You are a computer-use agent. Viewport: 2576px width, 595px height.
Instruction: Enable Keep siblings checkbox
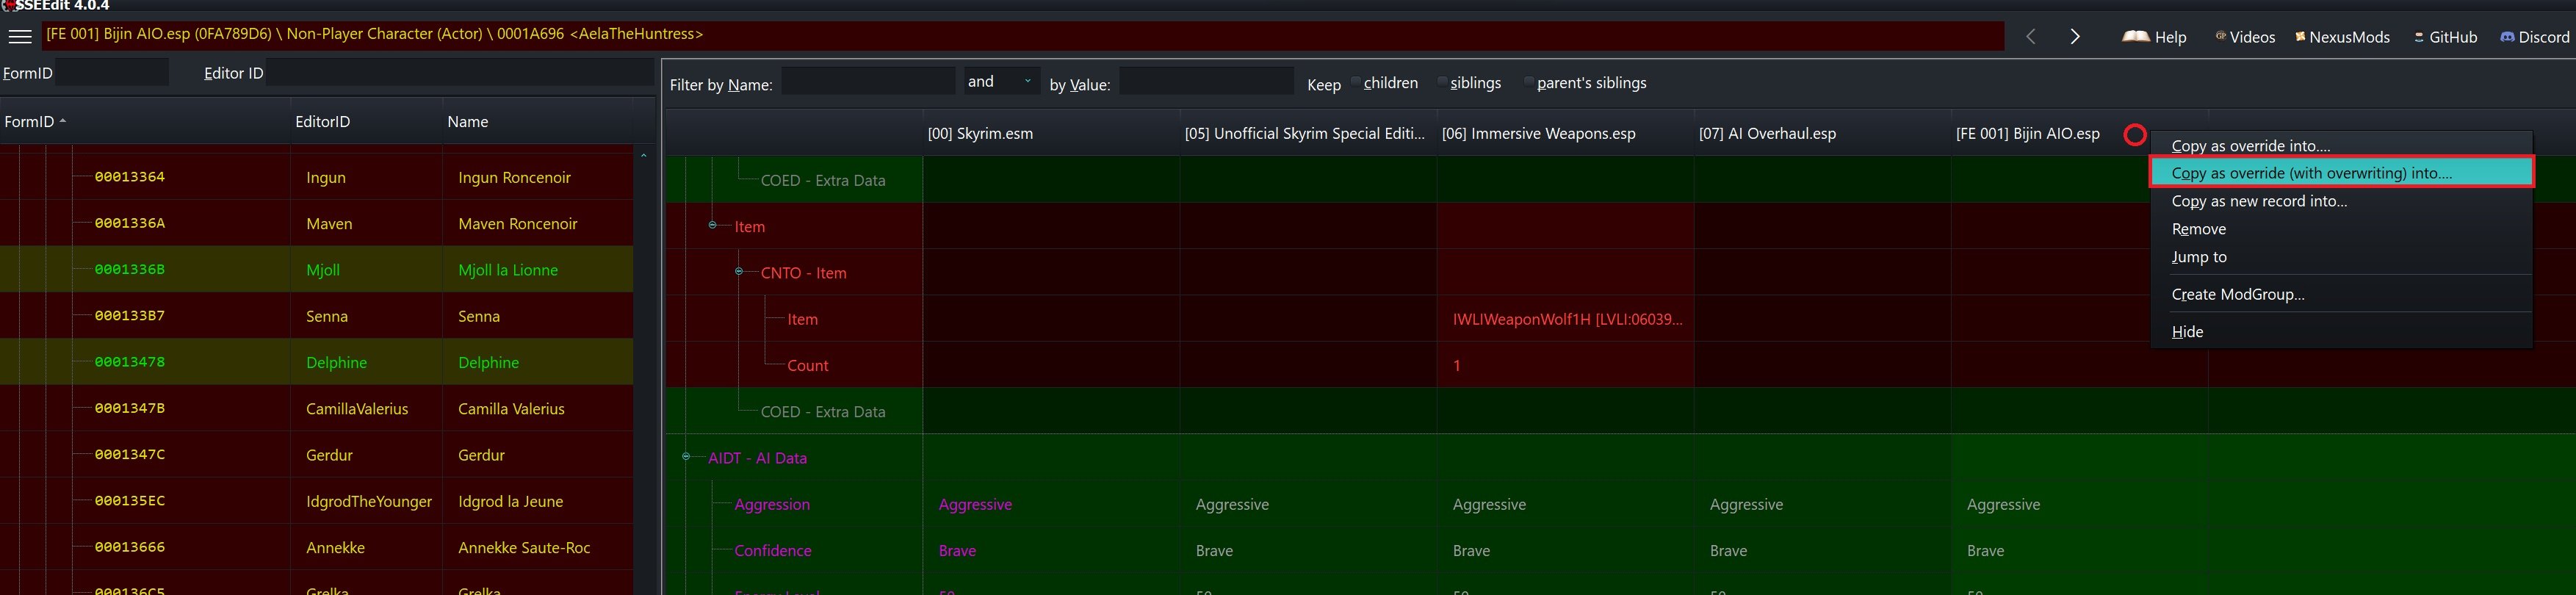pyautogui.click(x=1443, y=82)
